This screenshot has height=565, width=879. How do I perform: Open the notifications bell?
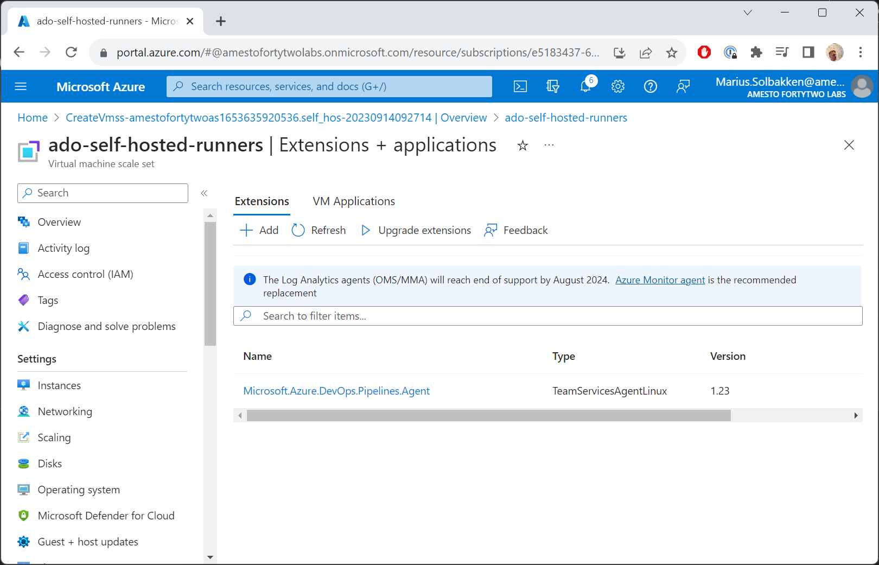click(585, 86)
